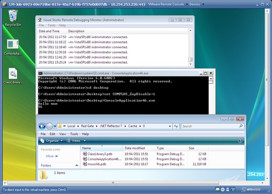Click the cmd window scroll up arrow
Viewport: 272px width, 194px height.
(x=211, y=79)
